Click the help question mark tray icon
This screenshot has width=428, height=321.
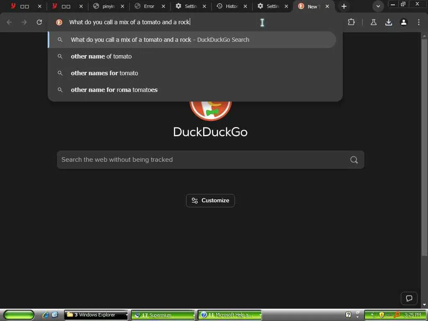coord(348,315)
